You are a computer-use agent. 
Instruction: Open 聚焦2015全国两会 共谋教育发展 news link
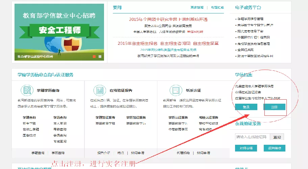pyautogui.click(x=168, y=26)
